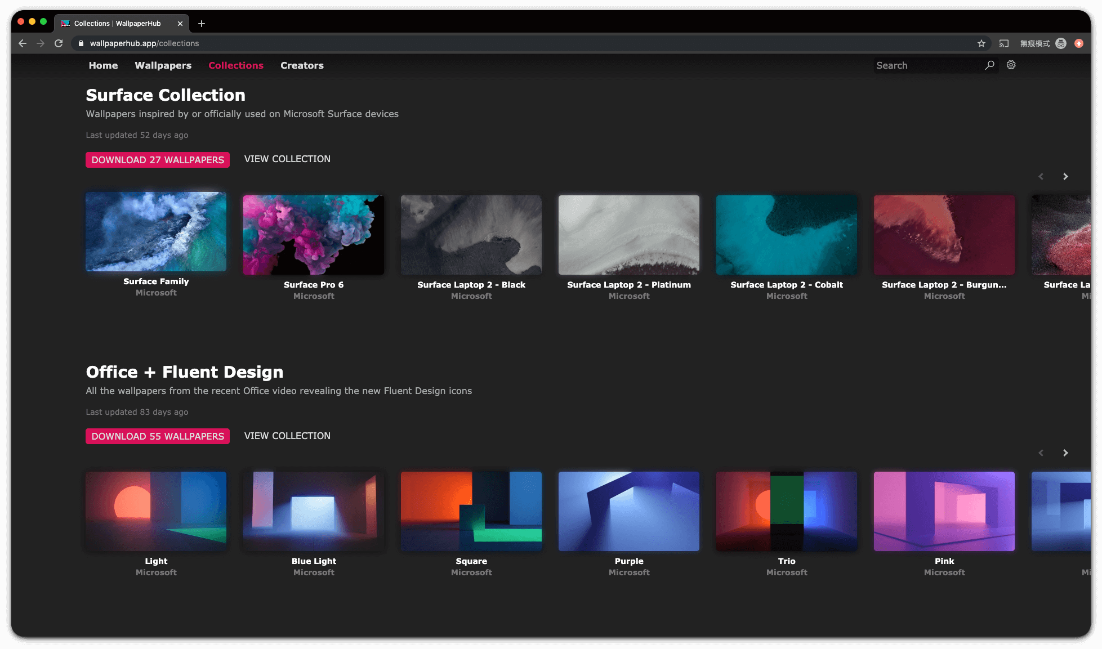
Task: Click the Square Fluent Design wallpaper thumbnail
Action: [x=471, y=512]
